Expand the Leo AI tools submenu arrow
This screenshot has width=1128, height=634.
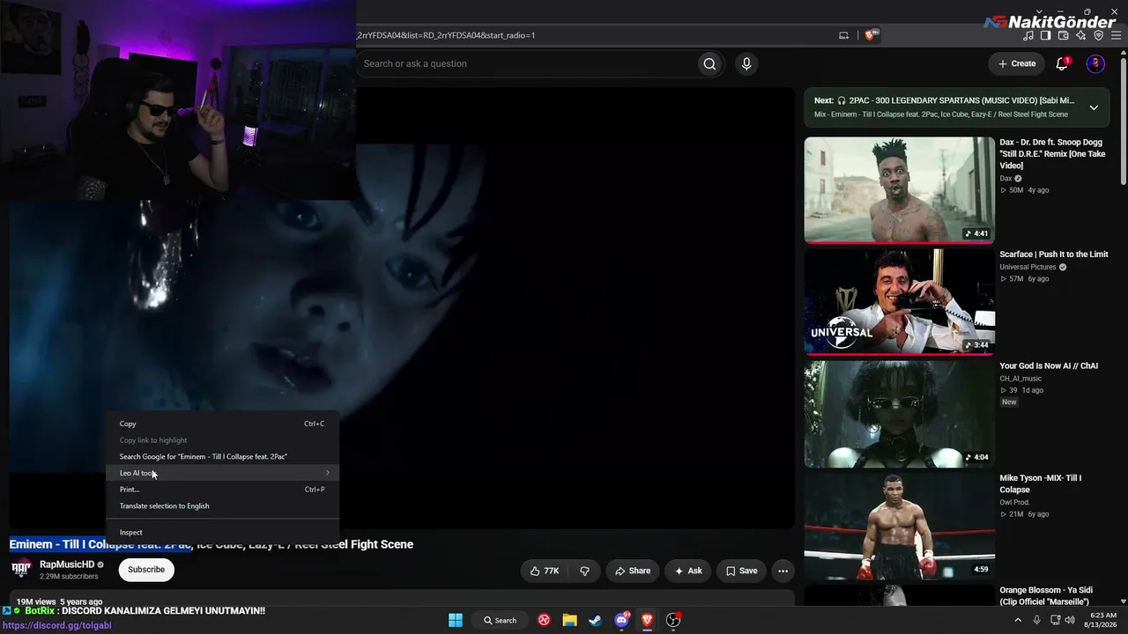pos(328,473)
